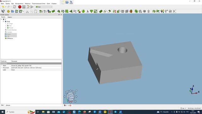
Task: Open the undo history dropdown arrow
Action: tap(6, 7)
